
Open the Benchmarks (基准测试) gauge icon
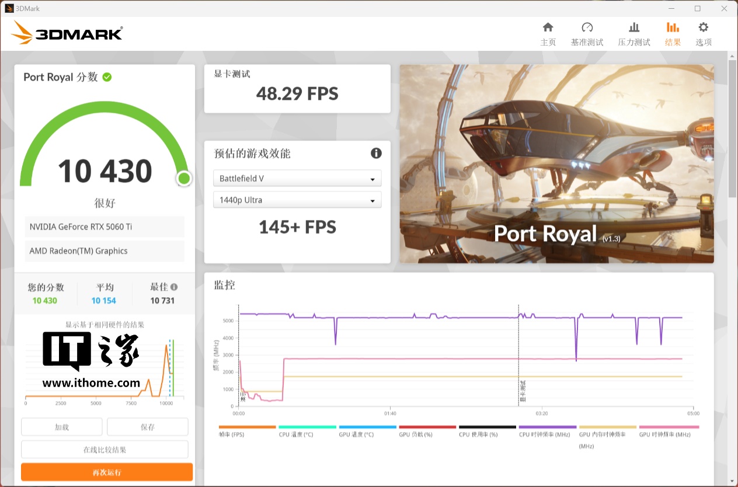coord(587,28)
